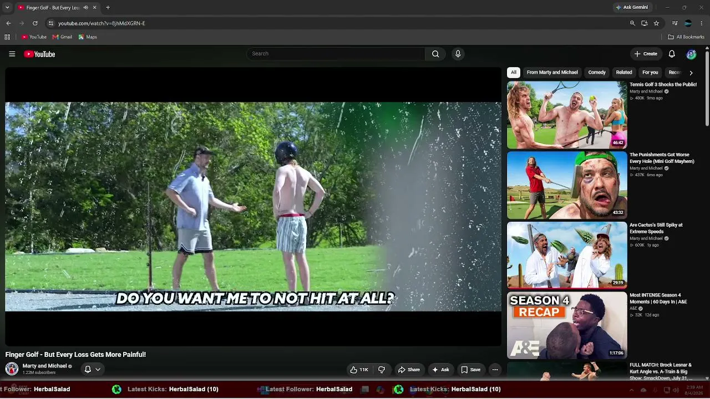View site information icon in address bar
Image resolution: width=710 pixels, height=399 pixels.
click(50, 23)
